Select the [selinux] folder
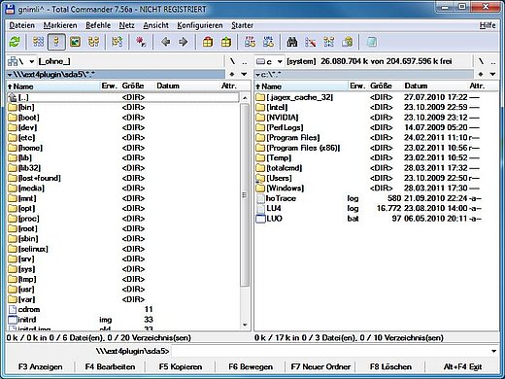The image size is (505, 379). click(x=123, y=249)
